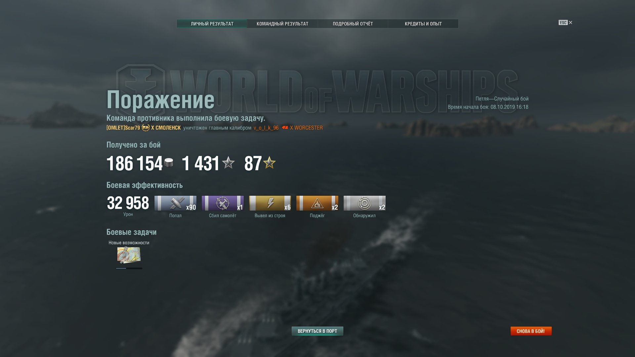Click player name v_o_l_k_96

[266, 128]
